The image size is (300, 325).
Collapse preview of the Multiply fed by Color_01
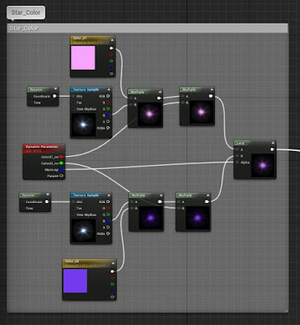point(160,92)
